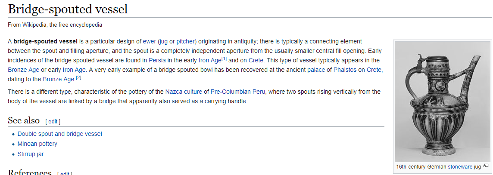Open the first Iron Age link

click(x=209, y=60)
